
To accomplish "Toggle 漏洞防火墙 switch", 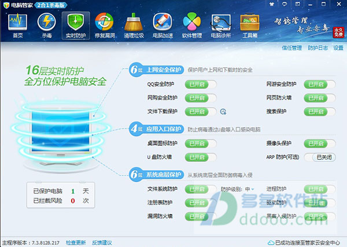I will point(201,216).
